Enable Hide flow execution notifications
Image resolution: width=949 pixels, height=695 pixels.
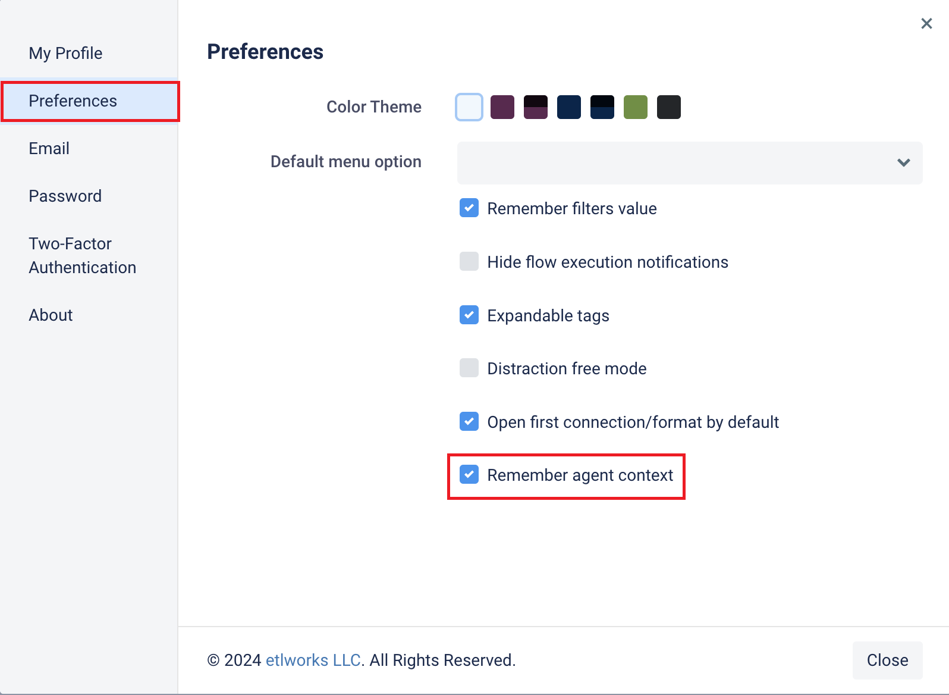pyautogui.click(x=469, y=261)
